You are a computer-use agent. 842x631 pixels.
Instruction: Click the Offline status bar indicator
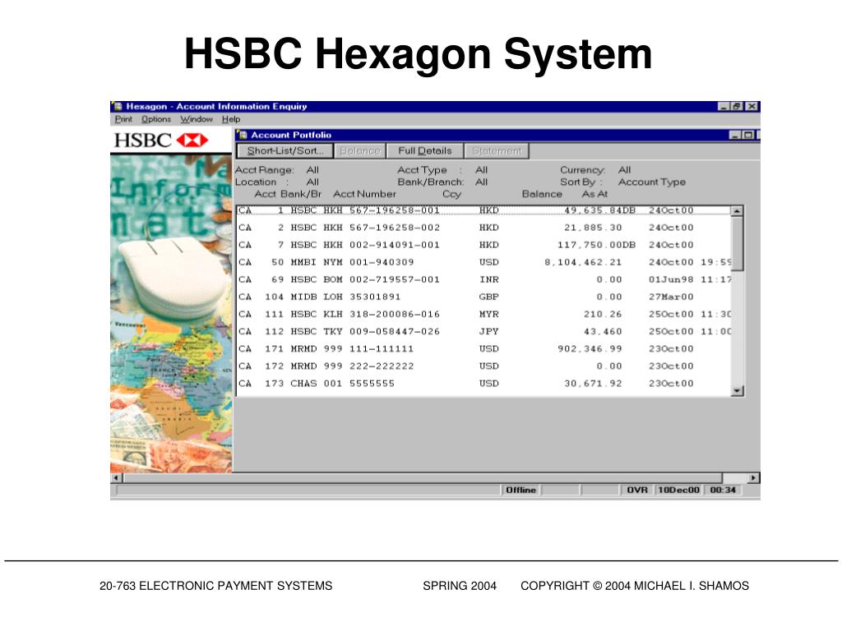coord(520,490)
